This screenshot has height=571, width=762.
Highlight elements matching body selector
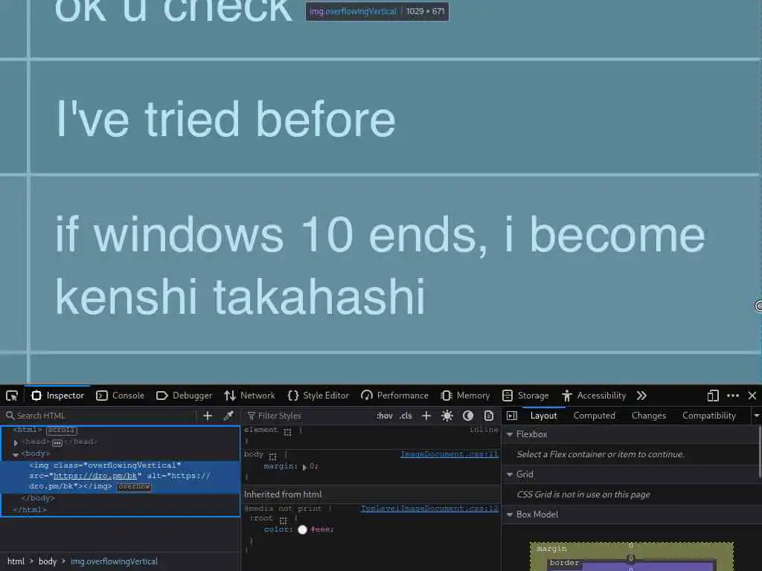(272, 457)
